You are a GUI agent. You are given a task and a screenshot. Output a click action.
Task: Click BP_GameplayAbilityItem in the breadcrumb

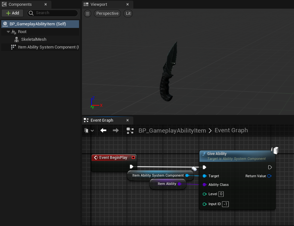point(172,130)
